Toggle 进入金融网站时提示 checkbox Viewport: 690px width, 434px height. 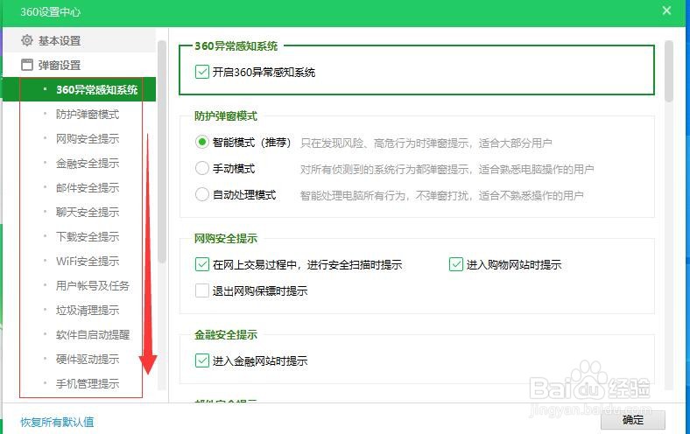tap(202, 360)
